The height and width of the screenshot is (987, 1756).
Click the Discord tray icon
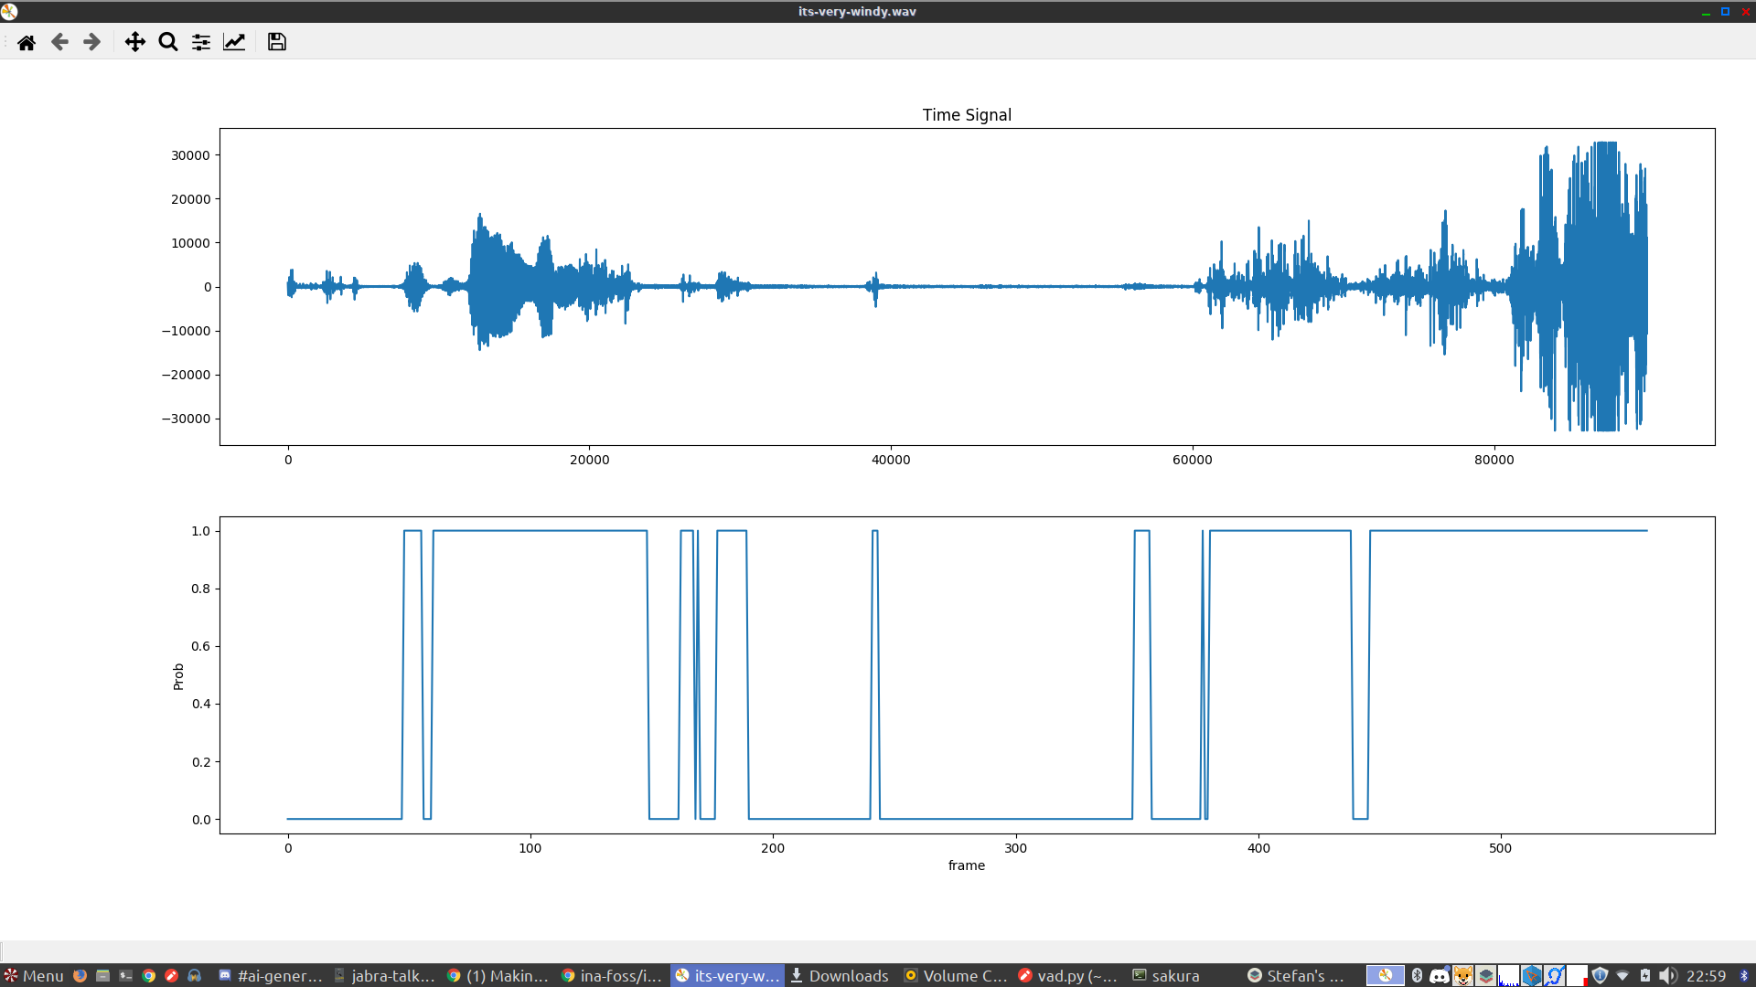click(x=1440, y=976)
